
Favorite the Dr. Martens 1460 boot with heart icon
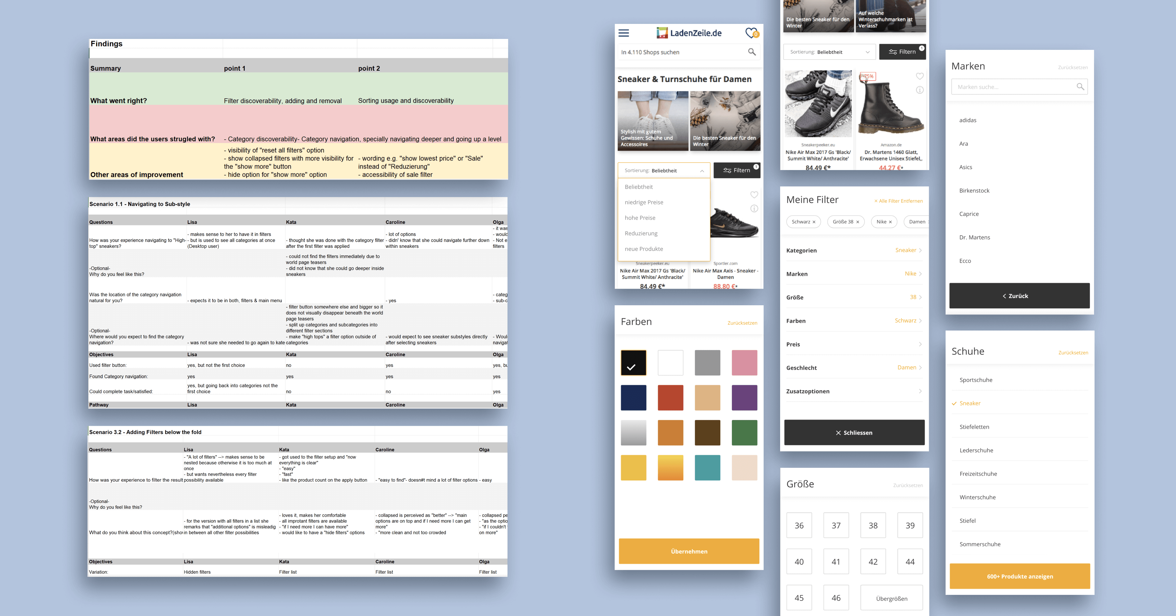pyautogui.click(x=920, y=76)
